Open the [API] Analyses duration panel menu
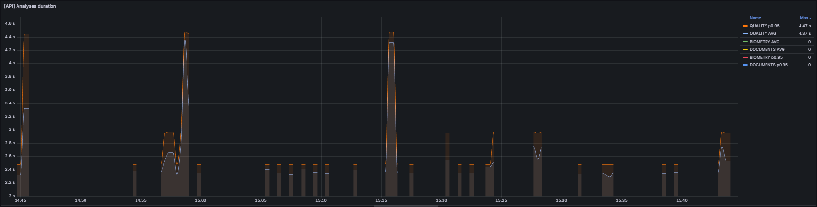 pyautogui.click(x=30, y=6)
